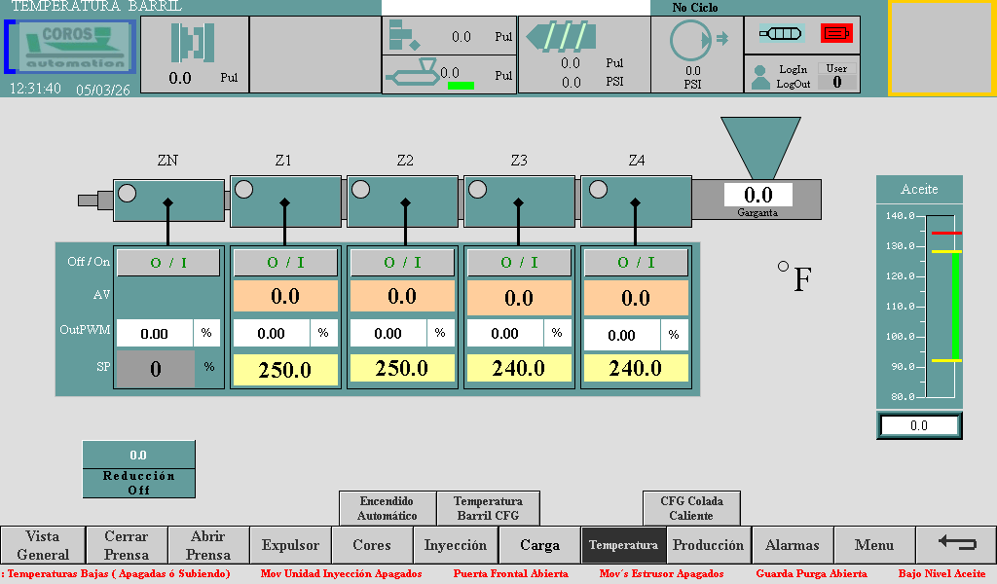Toggle the Z1 zone O / I switch
Image resolution: width=997 pixels, height=584 pixels.
[285, 263]
